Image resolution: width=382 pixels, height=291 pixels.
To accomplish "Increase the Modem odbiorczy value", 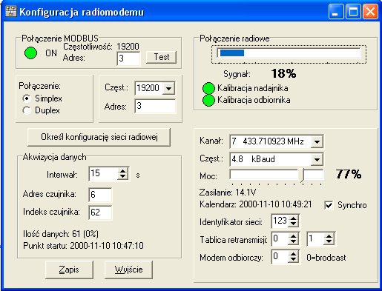I will 293,254.
